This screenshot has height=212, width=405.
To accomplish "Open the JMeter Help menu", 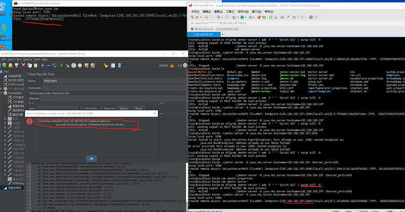I will (45, 59).
